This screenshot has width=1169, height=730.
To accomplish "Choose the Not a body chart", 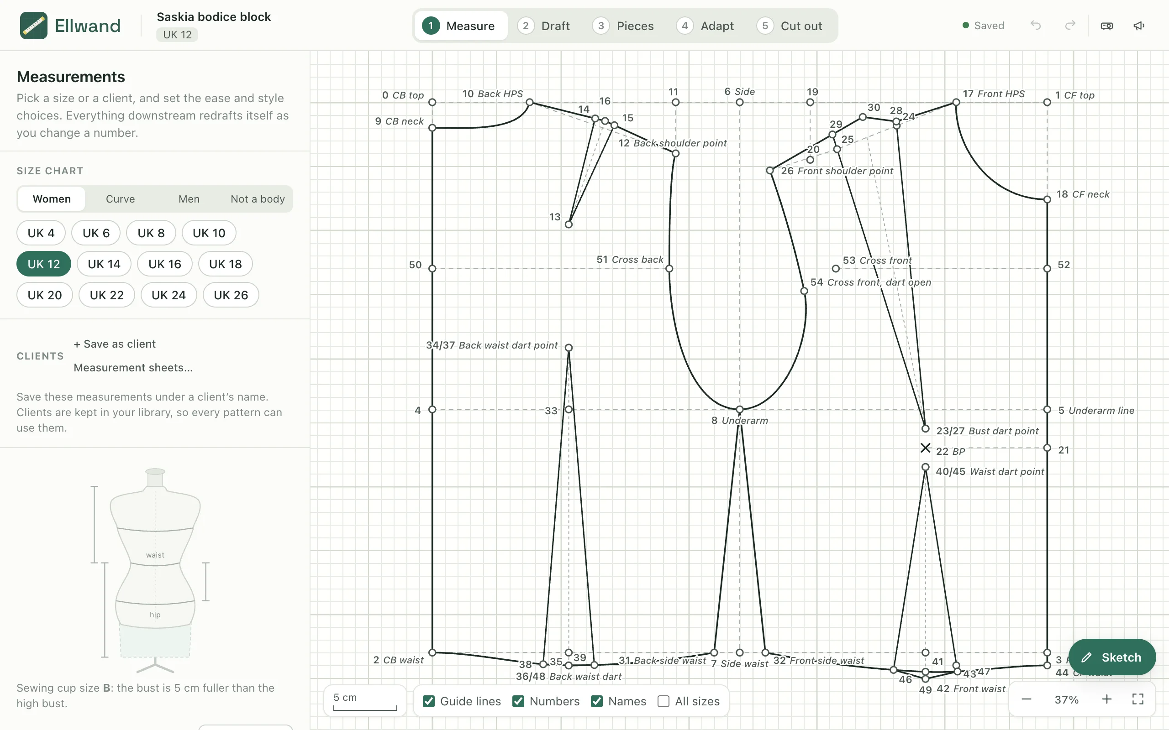I will pos(258,199).
